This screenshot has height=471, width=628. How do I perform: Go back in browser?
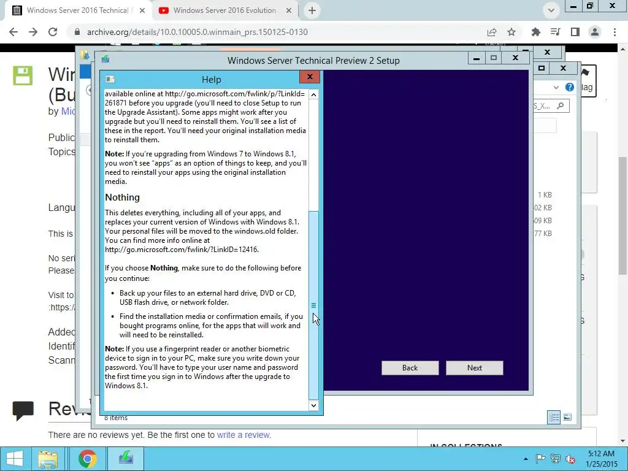13,32
